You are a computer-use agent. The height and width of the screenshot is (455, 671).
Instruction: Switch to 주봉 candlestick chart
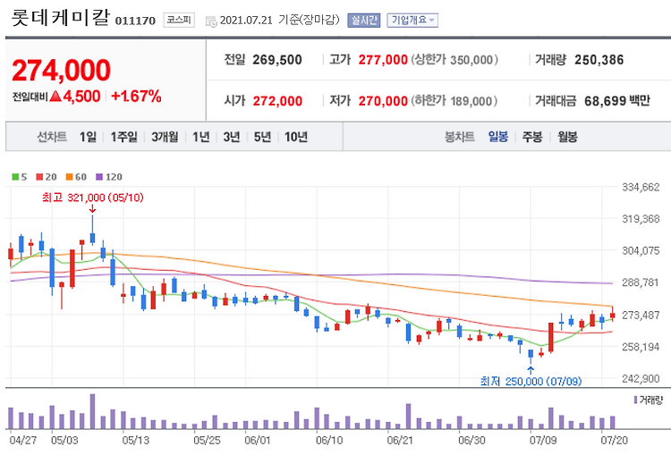click(x=532, y=137)
